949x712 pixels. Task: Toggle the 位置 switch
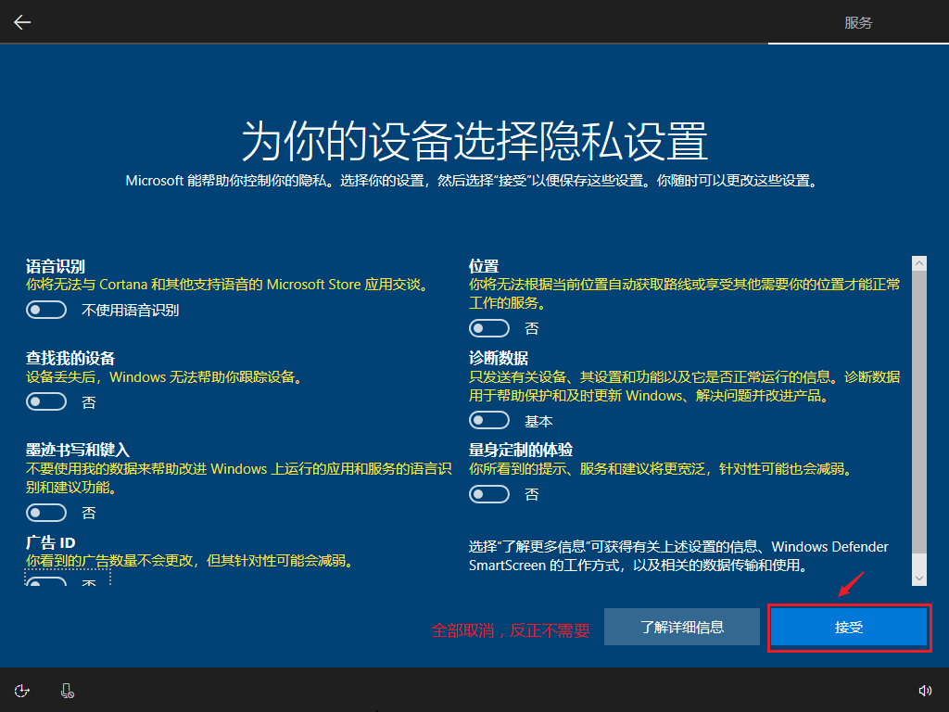click(489, 328)
